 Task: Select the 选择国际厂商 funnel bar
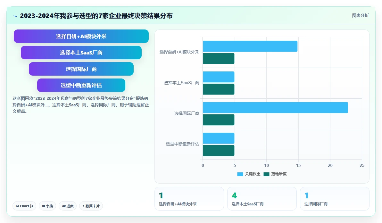[x=81, y=69]
